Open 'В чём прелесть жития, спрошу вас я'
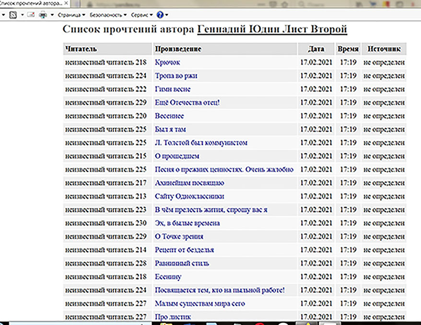This screenshot has height=325, width=421. 211,210
